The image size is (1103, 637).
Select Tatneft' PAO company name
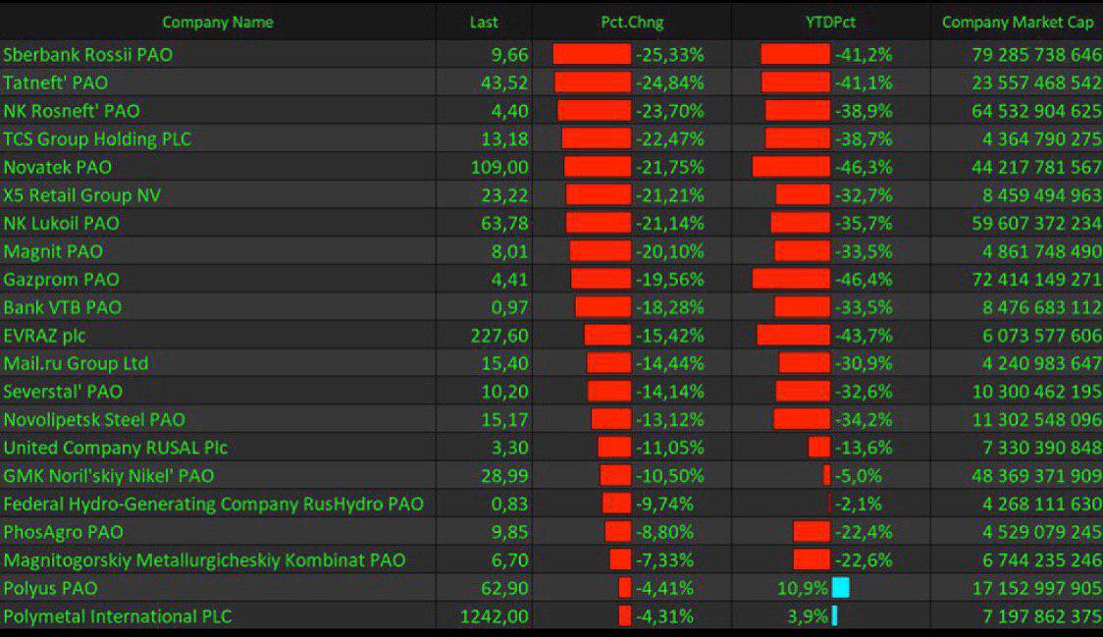point(56,83)
